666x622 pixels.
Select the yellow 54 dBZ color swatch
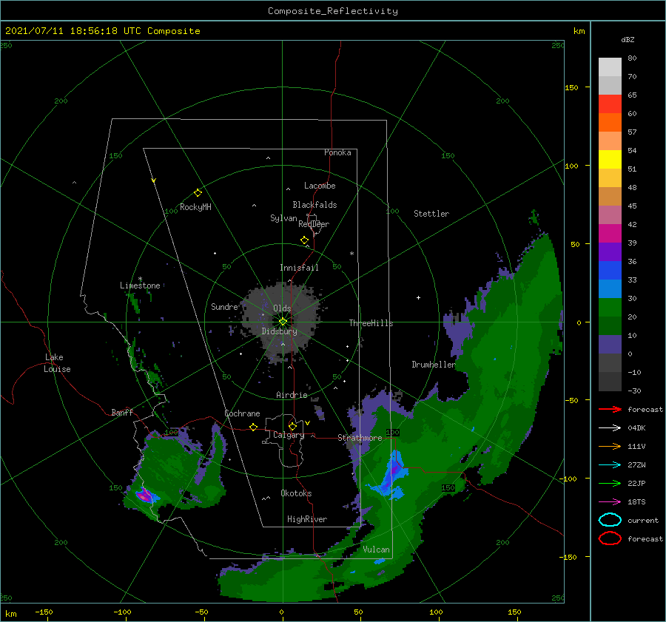(x=610, y=160)
